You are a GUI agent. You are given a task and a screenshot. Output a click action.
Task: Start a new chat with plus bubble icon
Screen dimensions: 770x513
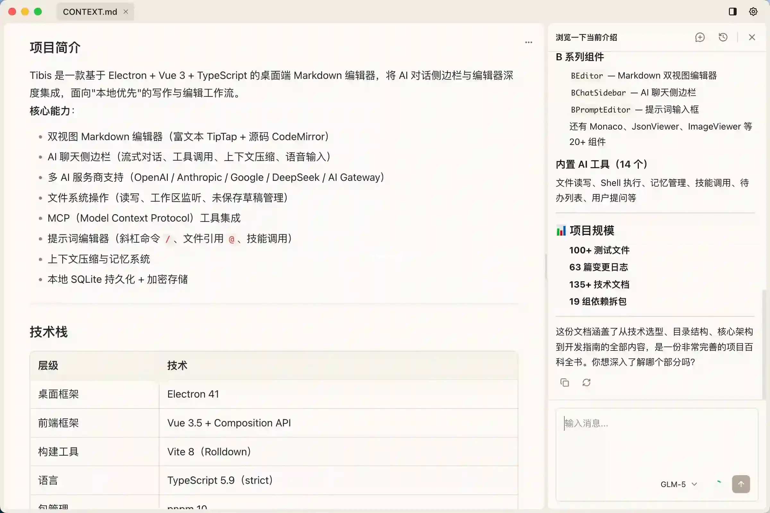click(700, 37)
